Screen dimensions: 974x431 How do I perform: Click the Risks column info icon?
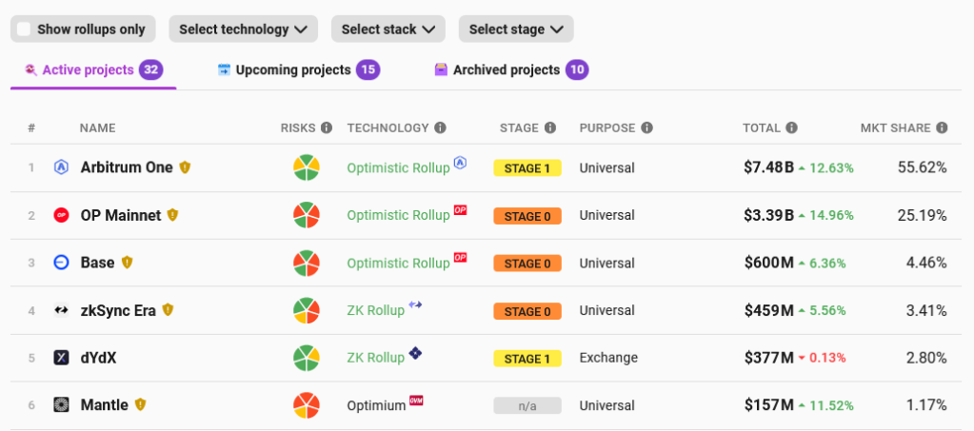click(327, 128)
